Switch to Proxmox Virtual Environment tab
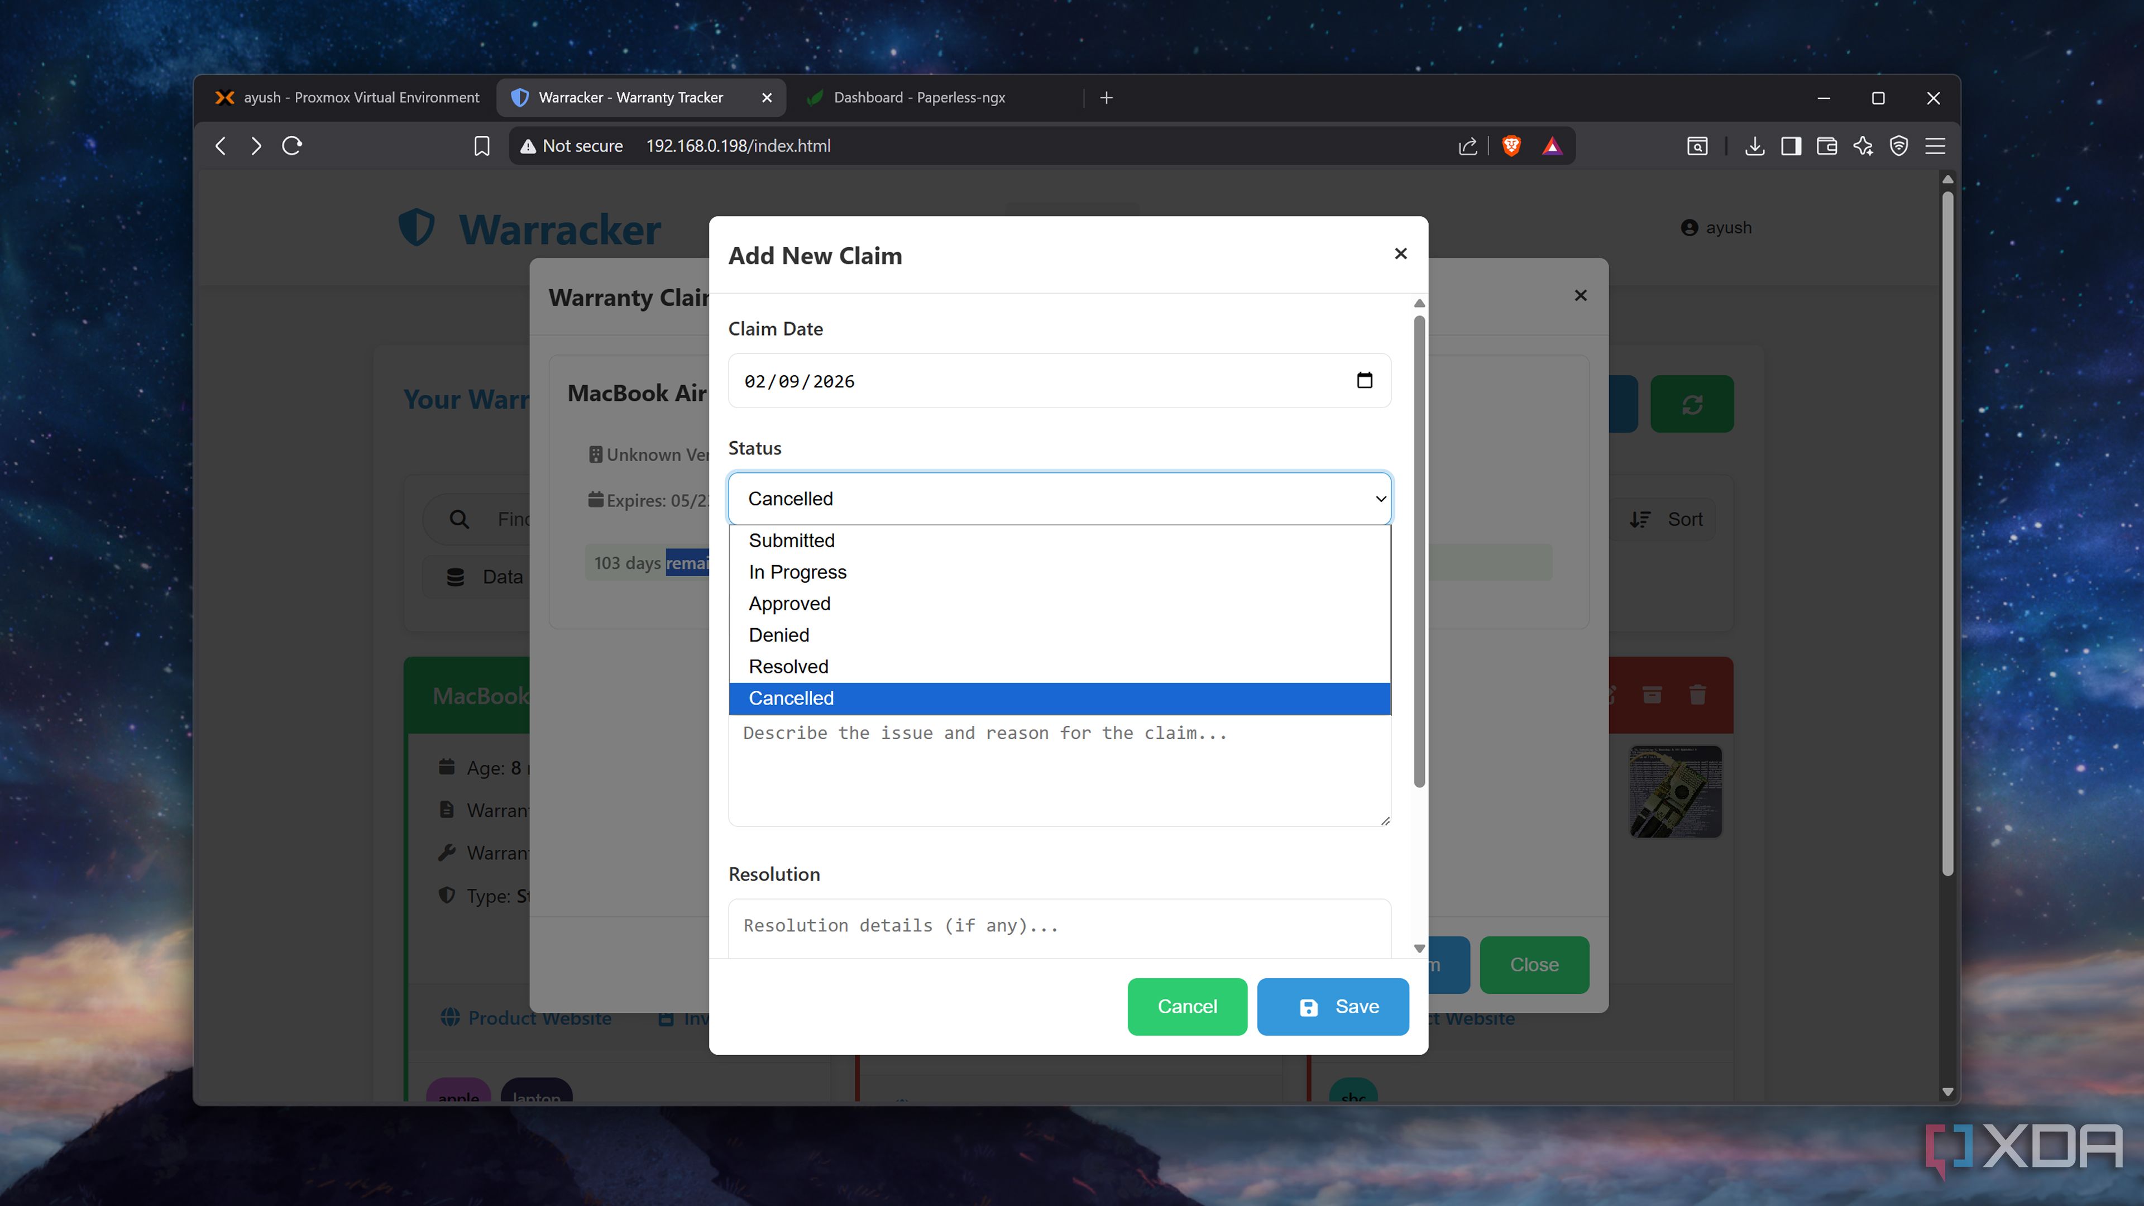The height and width of the screenshot is (1206, 2144). tap(347, 97)
